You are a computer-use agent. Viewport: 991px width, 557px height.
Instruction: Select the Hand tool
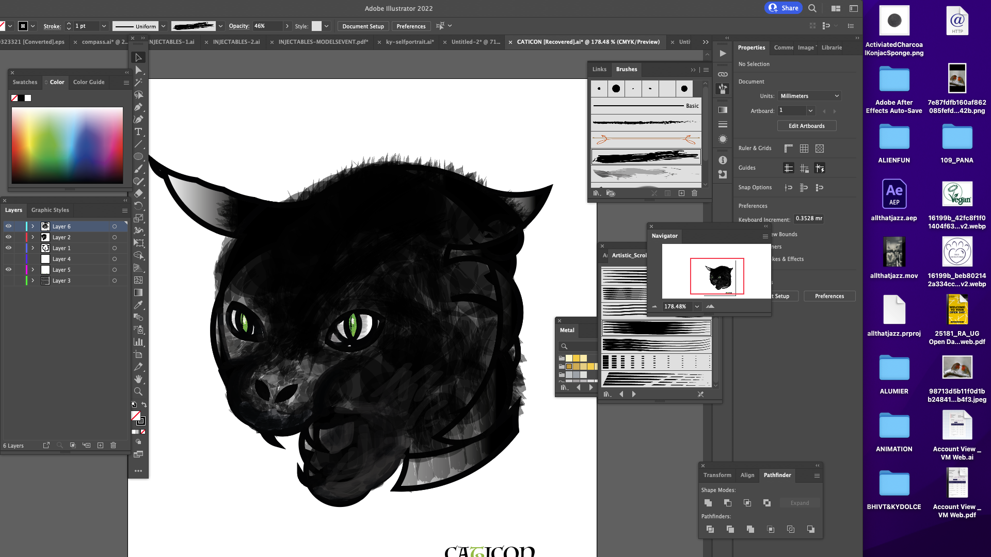pos(138,380)
